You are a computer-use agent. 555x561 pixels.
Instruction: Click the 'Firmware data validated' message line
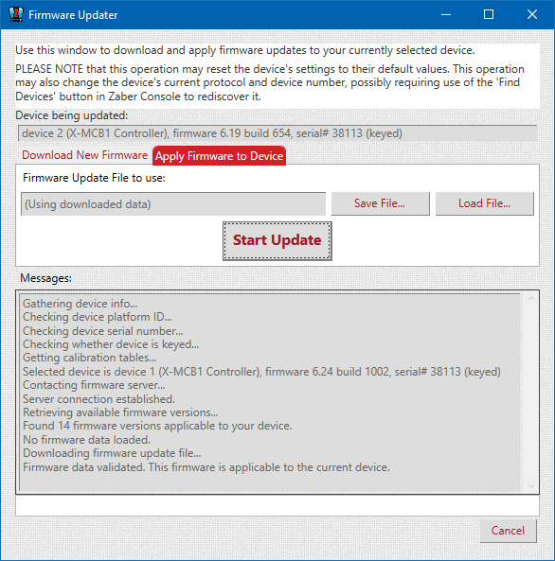206,467
